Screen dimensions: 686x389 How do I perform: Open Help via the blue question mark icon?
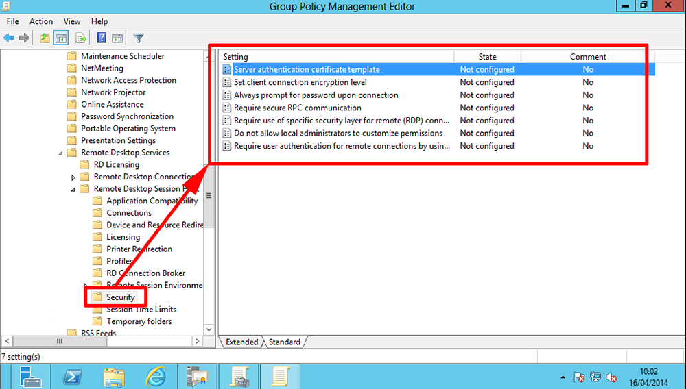coord(102,38)
